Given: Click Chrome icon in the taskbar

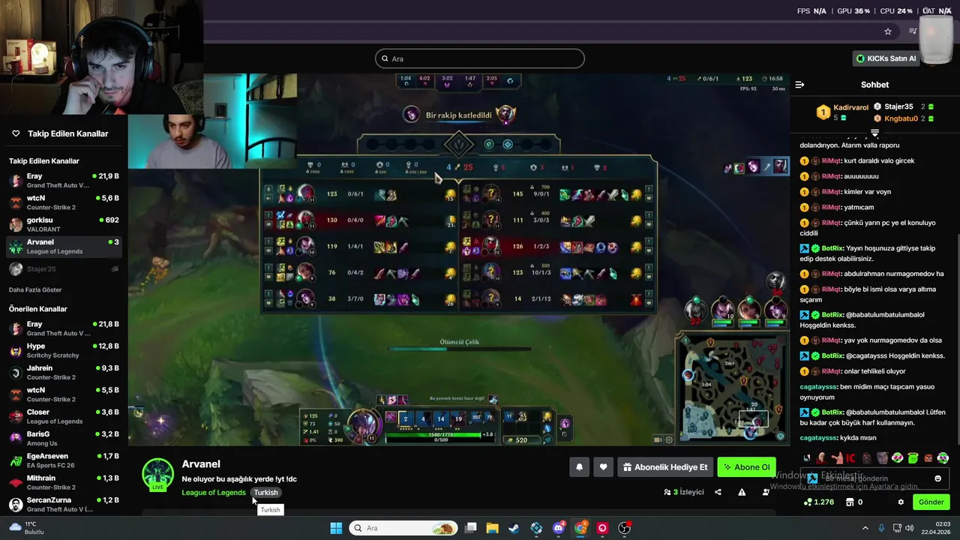Looking at the screenshot, I should point(580,528).
